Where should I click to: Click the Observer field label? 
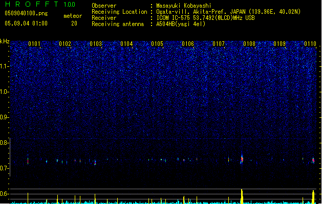(x=104, y=6)
